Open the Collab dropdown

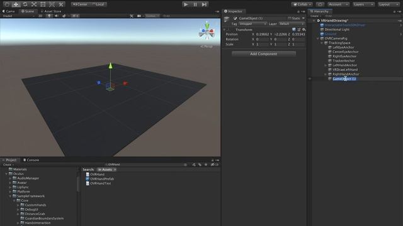click(x=302, y=4)
